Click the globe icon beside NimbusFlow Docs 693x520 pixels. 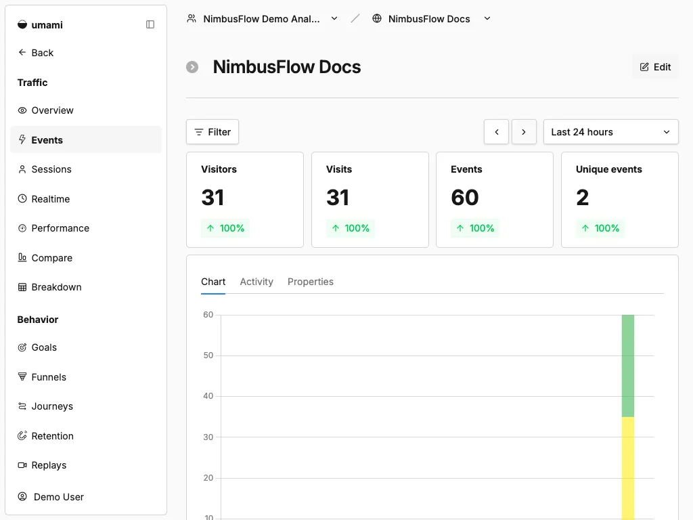click(x=376, y=18)
